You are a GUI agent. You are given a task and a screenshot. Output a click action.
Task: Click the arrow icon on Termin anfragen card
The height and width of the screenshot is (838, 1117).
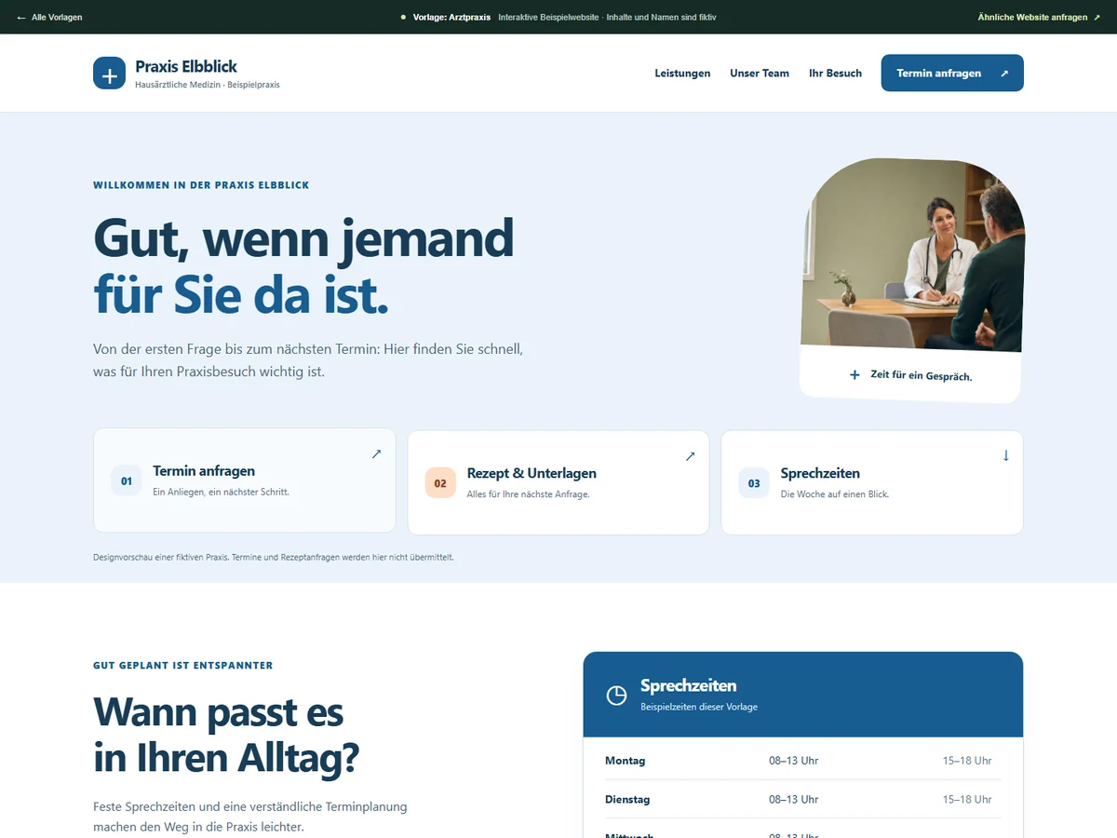click(376, 454)
